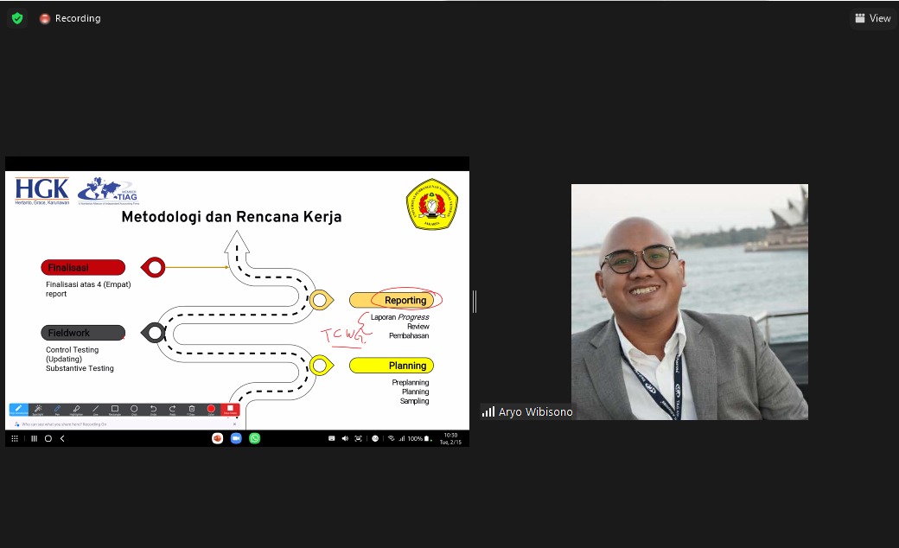Select the Line drawing tool
This screenshot has height=548, width=899.
pos(95,410)
